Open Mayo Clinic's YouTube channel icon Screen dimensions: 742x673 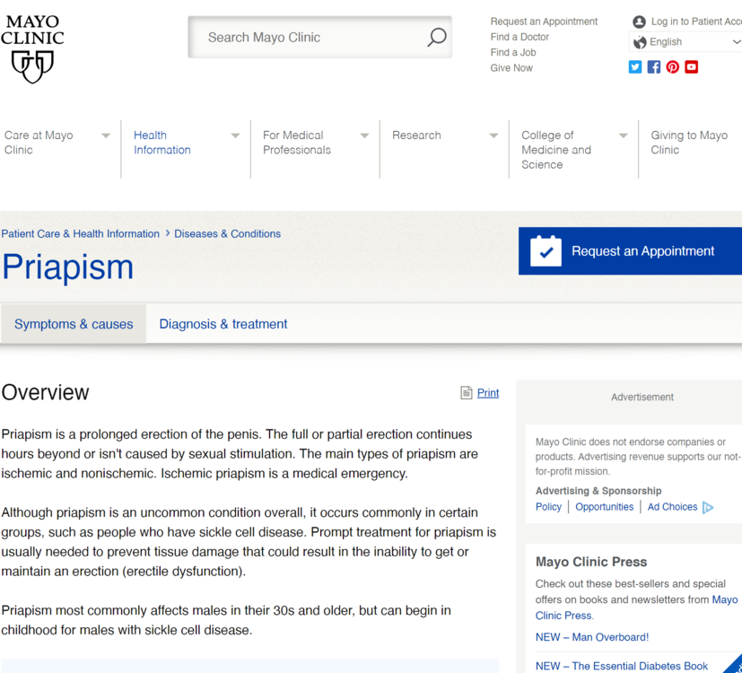click(x=692, y=67)
